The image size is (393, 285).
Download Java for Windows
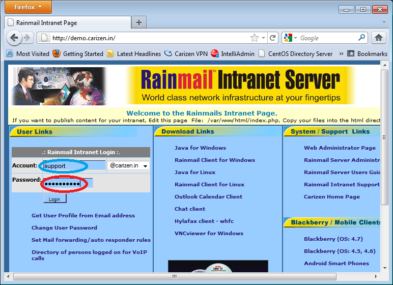200,148
